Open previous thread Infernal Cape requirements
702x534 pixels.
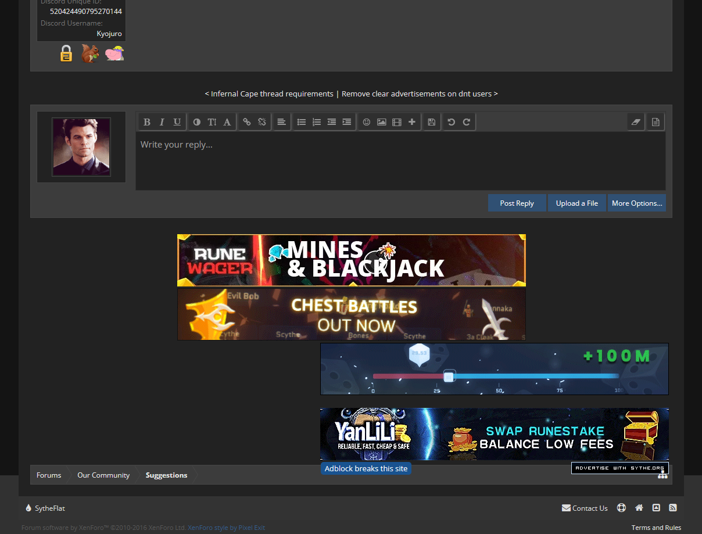269,94
